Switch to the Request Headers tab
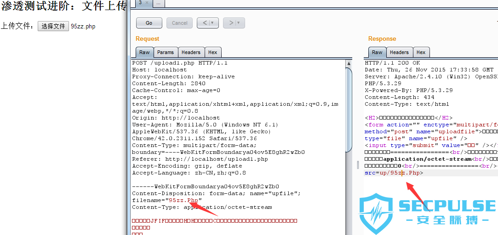Viewport: 498px width, 235px height. (x=191, y=52)
